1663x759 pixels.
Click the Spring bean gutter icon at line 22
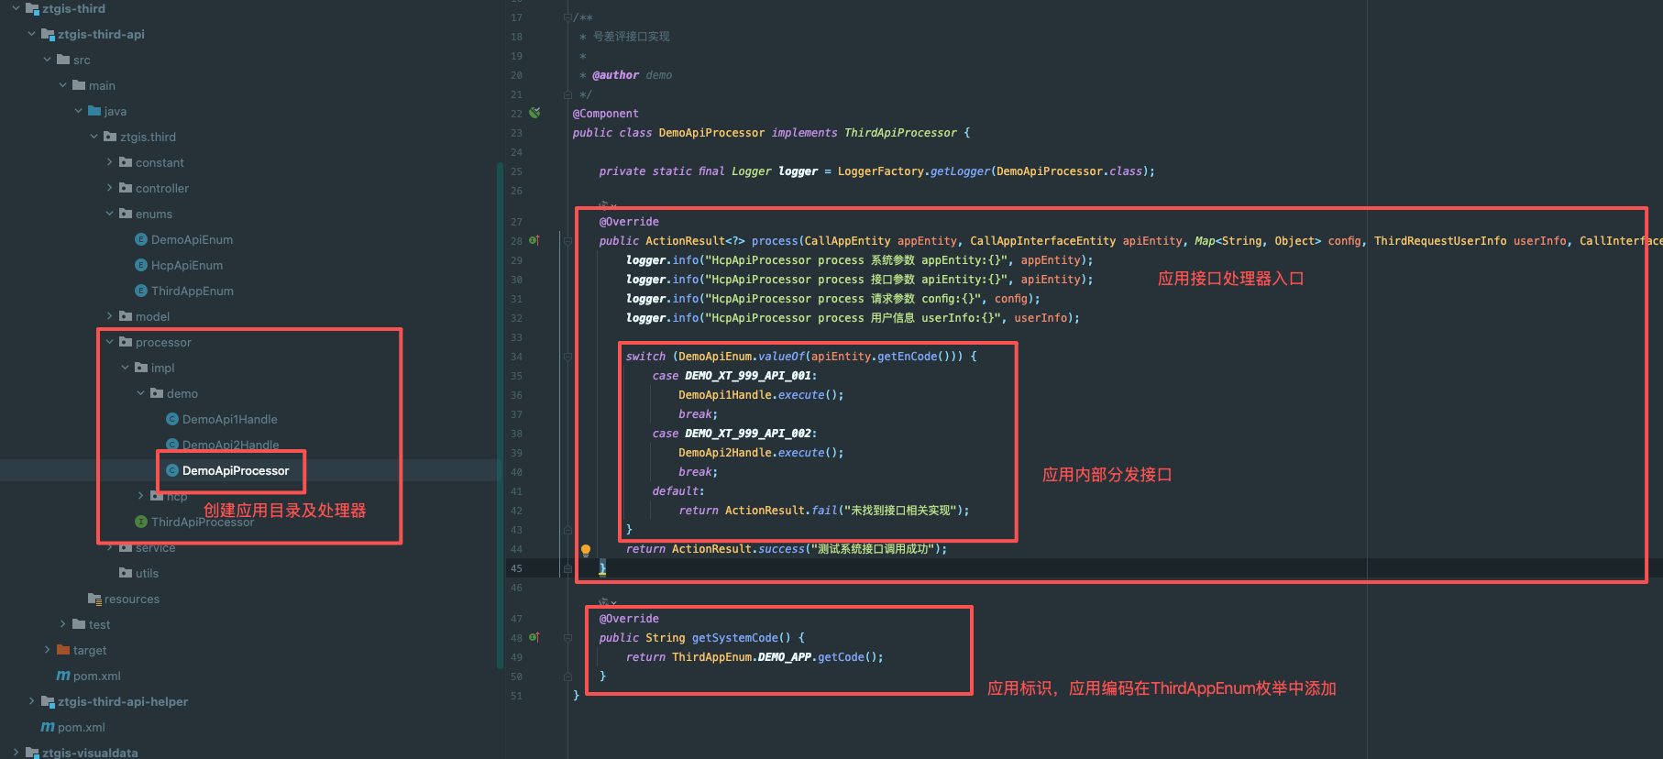pyautogui.click(x=534, y=113)
